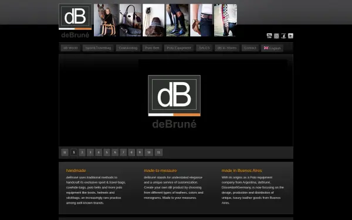Open the English language selector

click(272, 48)
